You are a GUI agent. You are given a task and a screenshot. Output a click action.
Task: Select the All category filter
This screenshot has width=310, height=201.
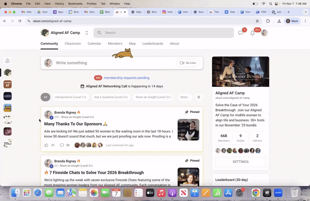pyautogui.click(x=45, y=97)
